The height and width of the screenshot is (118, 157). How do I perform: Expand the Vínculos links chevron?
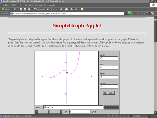[x=147, y=13]
